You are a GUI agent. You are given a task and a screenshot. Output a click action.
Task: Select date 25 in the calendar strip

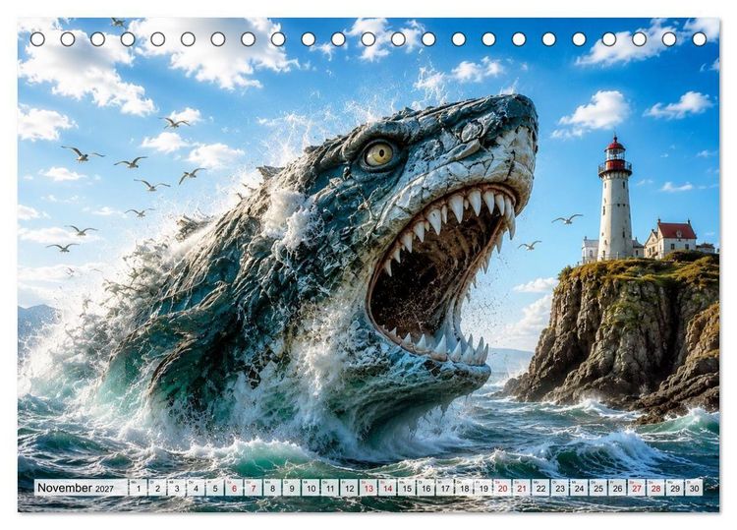(598, 488)
